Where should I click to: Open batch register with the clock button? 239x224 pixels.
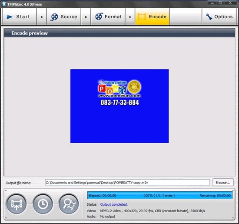(43, 204)
